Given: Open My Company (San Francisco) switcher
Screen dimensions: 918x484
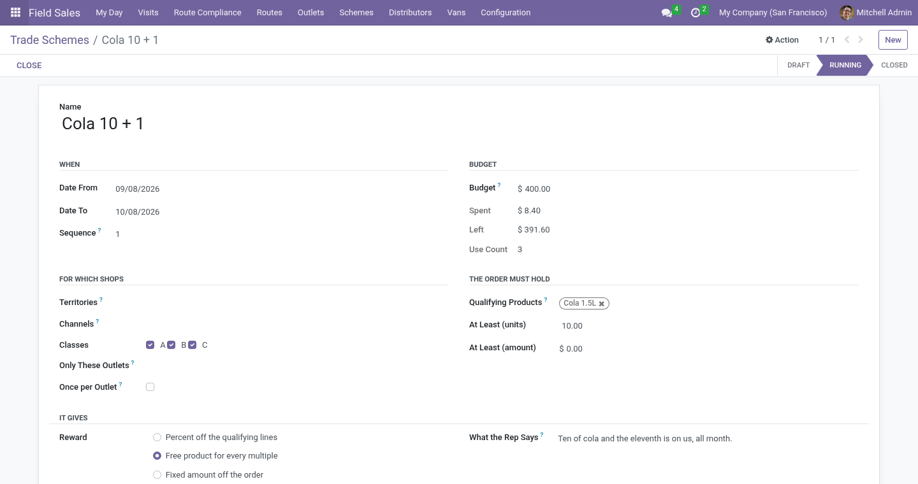Looking at the screenshot, I should coord(773,13).
